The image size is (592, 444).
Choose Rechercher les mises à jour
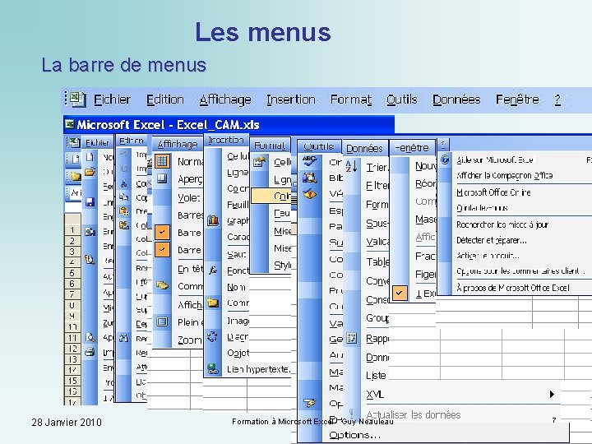[502, 224]
